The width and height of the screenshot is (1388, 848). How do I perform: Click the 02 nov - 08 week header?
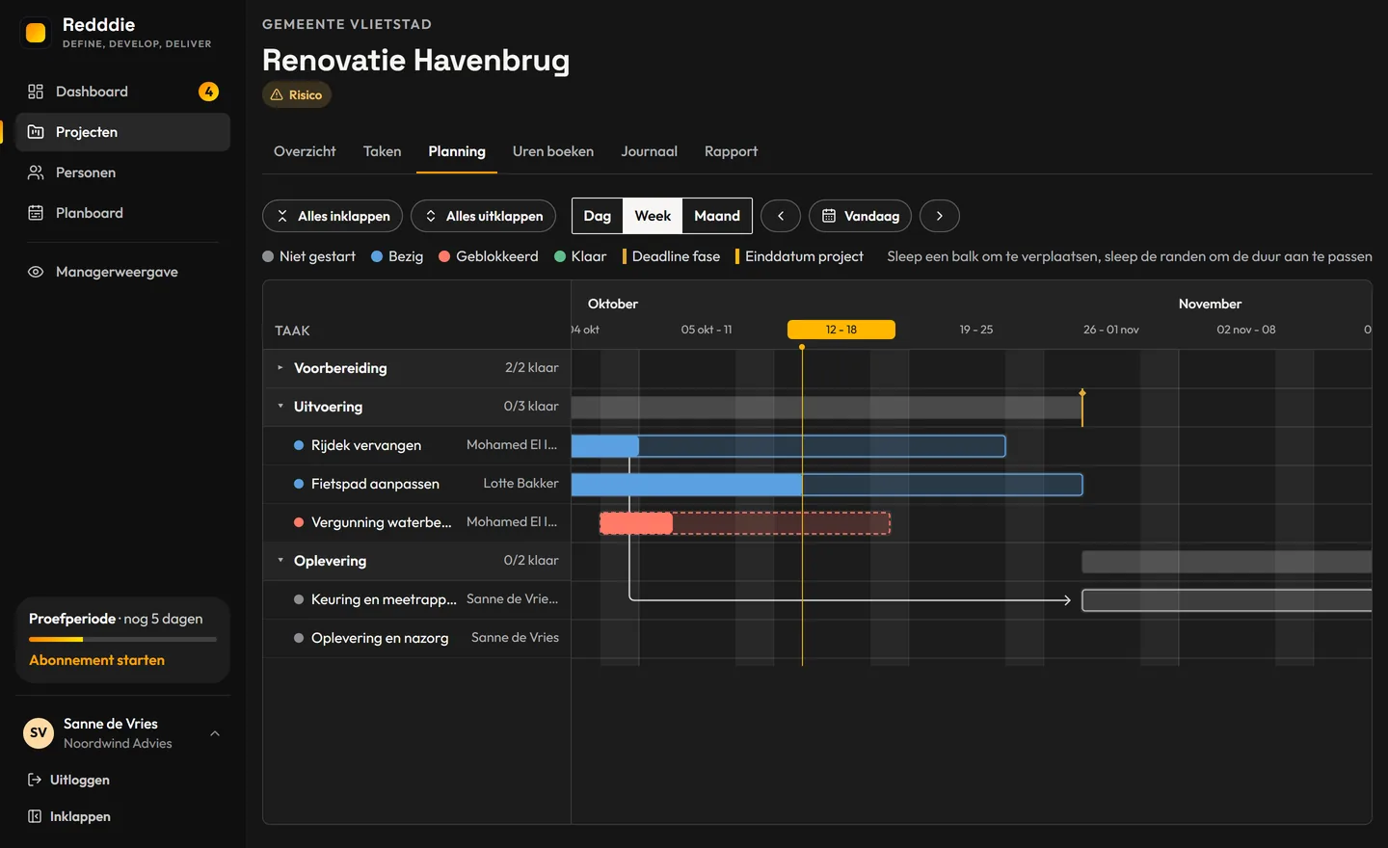coord(1245,330)
